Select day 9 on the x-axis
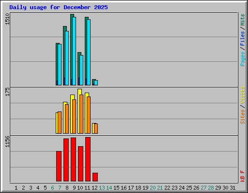This screenshot has height=193, width=248. pos(74,188)
